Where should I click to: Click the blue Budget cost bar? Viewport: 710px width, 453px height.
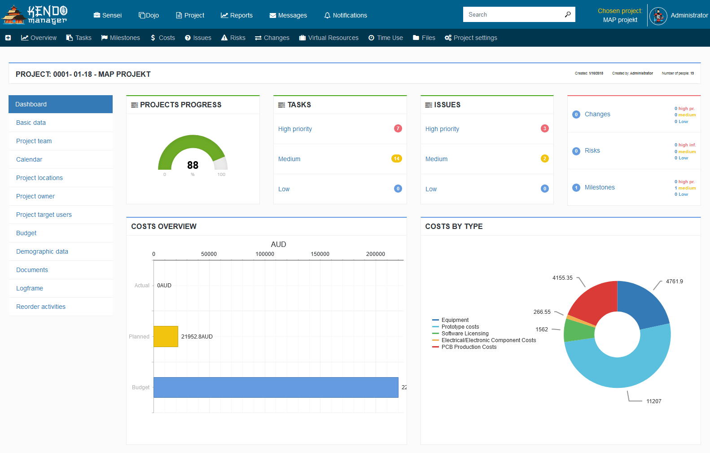(x=276, y=387)
